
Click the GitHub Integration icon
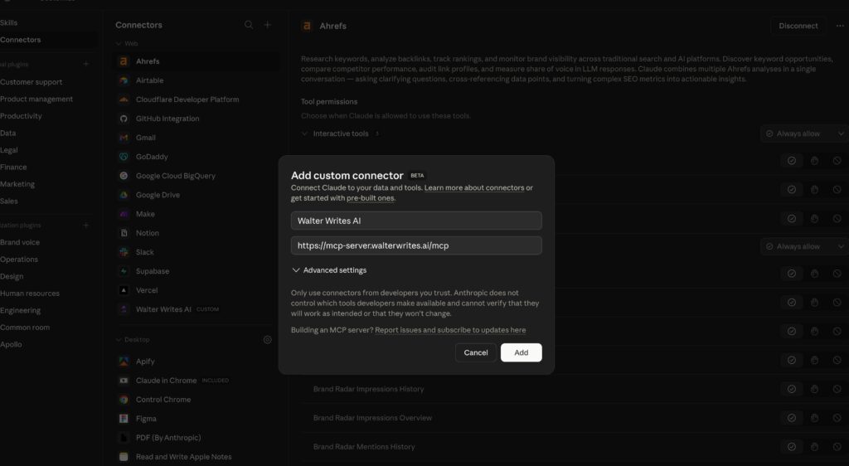tap(124, 119)
